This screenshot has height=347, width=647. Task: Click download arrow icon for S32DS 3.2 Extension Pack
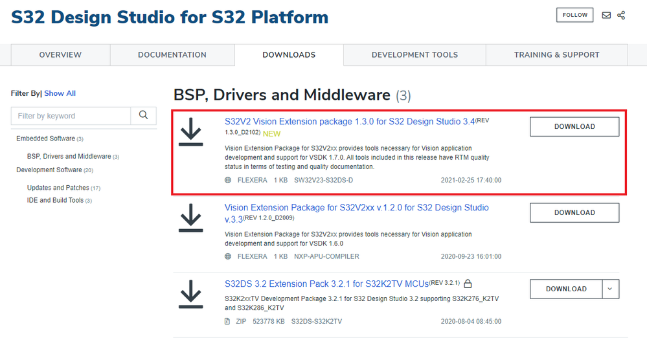click(190, 294)
